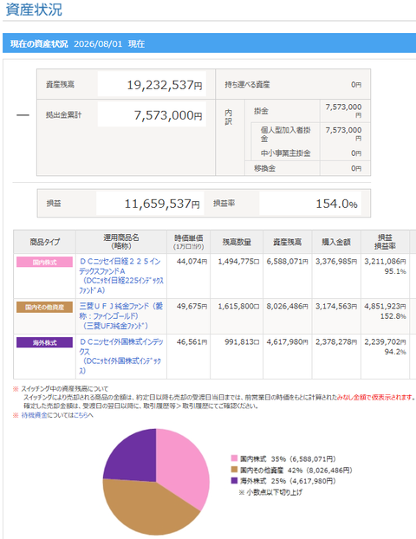
Task: Click the purple 海外株式 type badge in table
Action: [44, 342]
